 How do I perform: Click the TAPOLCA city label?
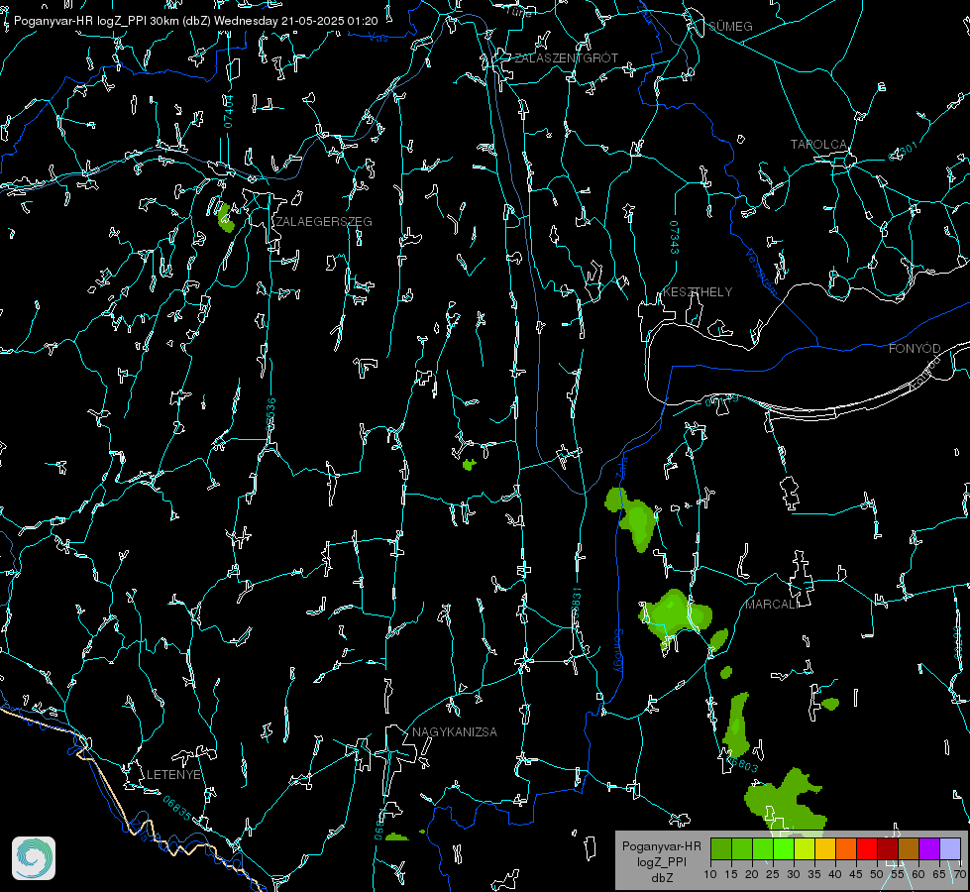(818, 145)
